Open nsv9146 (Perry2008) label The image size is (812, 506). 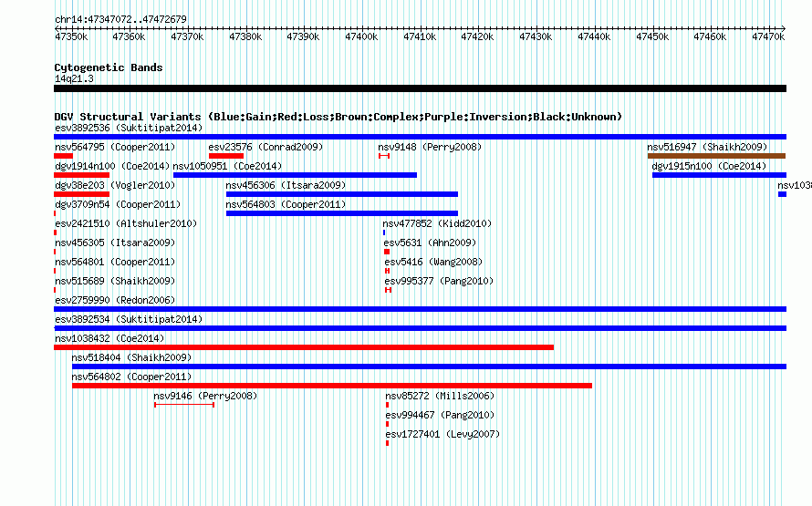(x=205, y=396)
